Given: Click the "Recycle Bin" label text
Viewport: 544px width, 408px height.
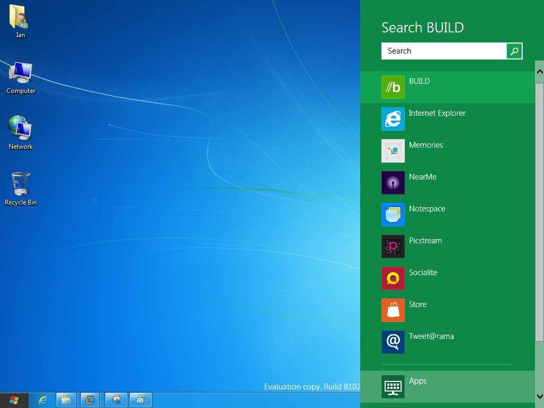Looking at the screenshot, I should pyautogui.click(x=21, y=202).
